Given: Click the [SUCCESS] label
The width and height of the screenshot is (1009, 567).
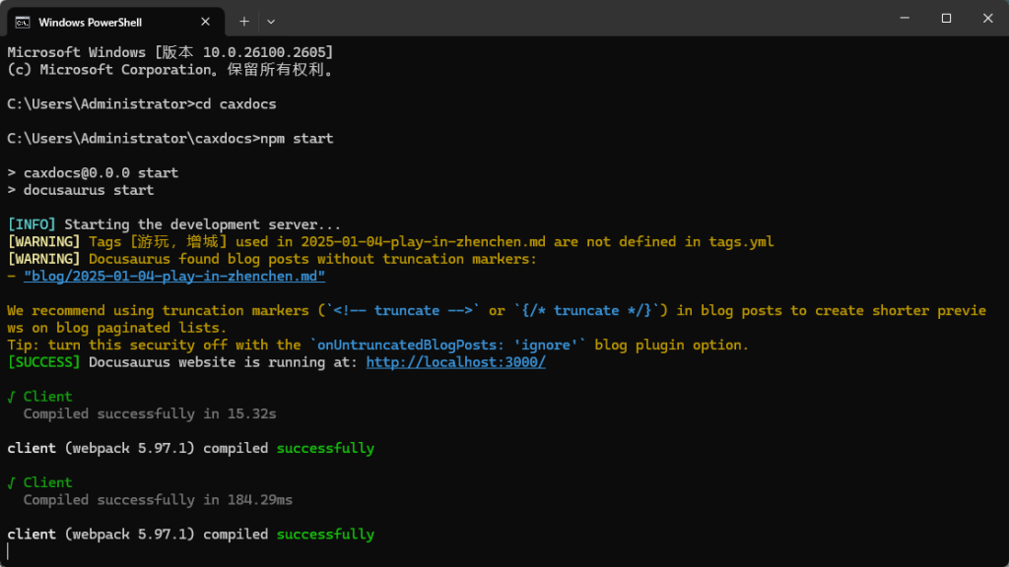Looking at the screenshot, I should click(43, 362).
